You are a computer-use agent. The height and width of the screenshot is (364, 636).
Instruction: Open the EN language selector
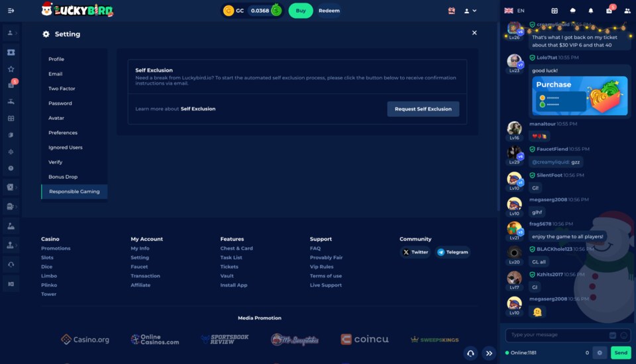click(x=514, y=11)
